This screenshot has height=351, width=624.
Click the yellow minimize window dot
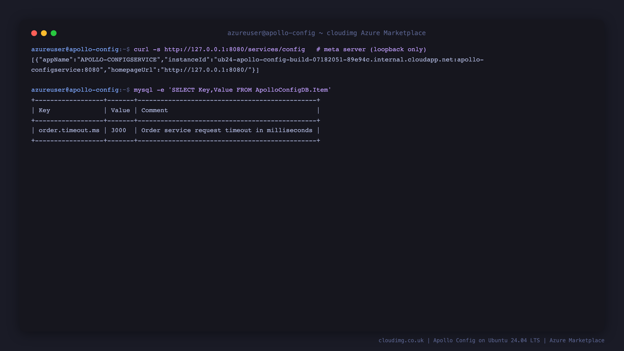(x=44, y=33)
